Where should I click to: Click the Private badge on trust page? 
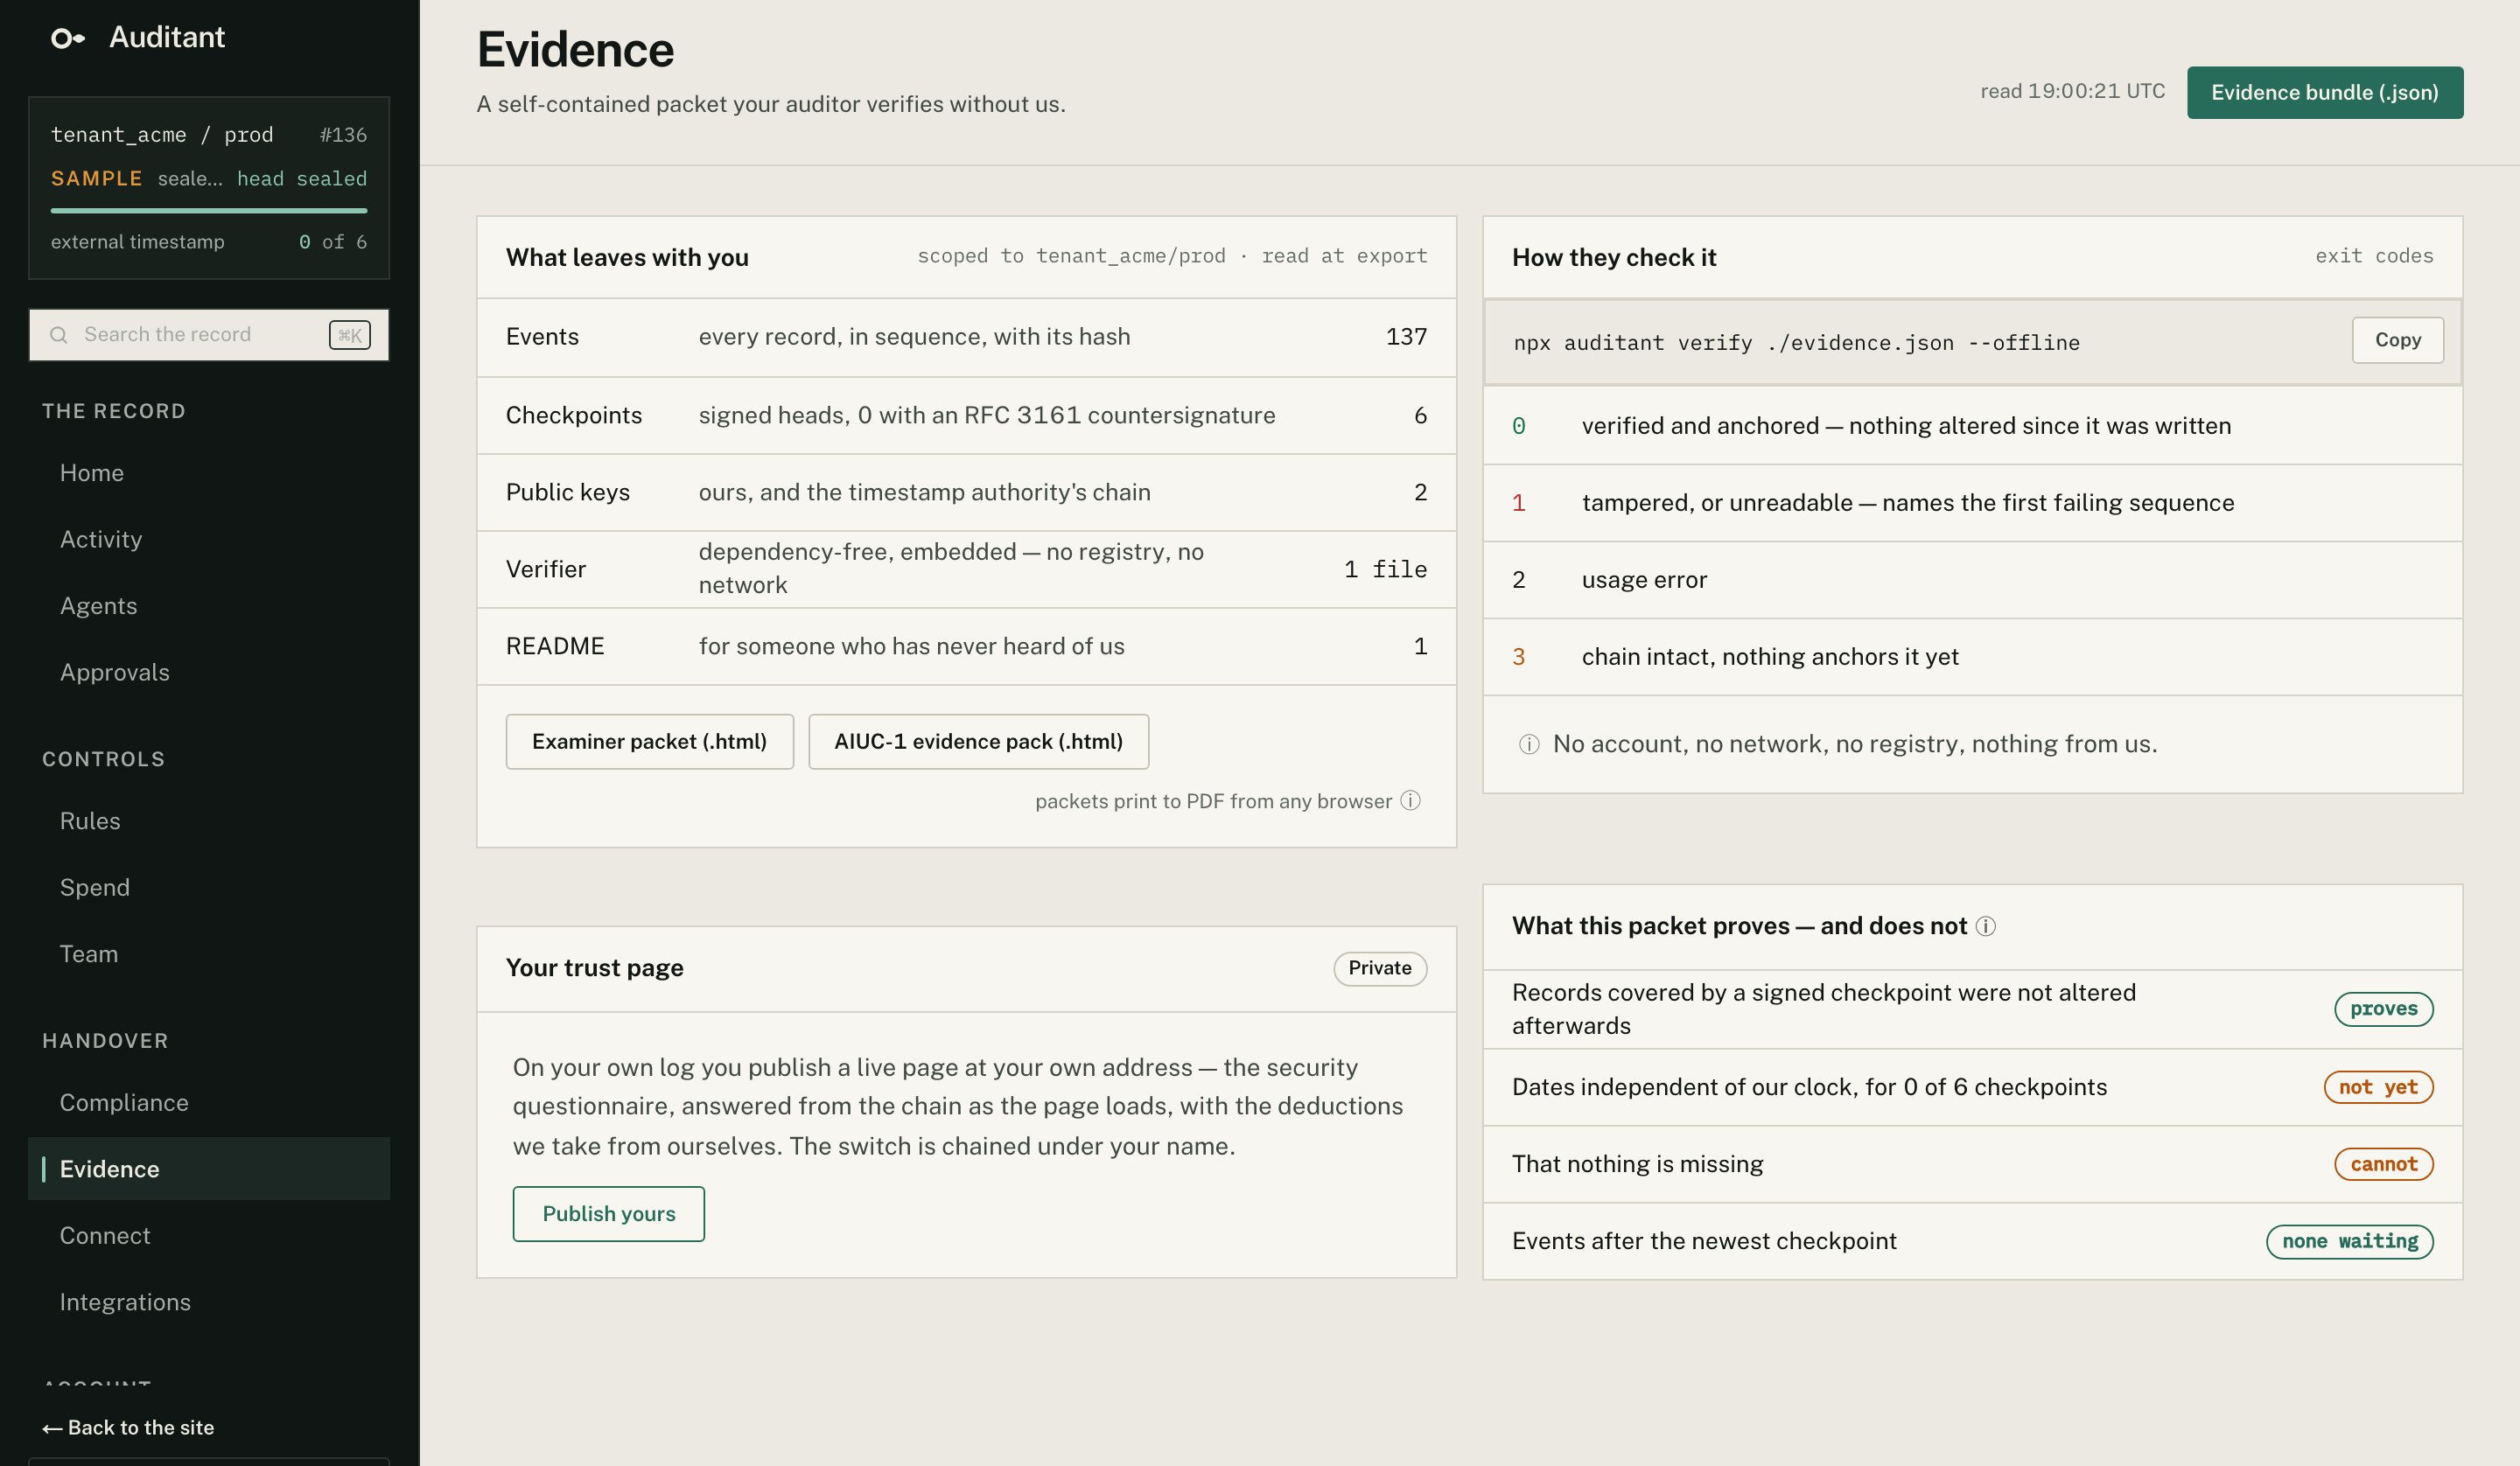click(1380, 968)
